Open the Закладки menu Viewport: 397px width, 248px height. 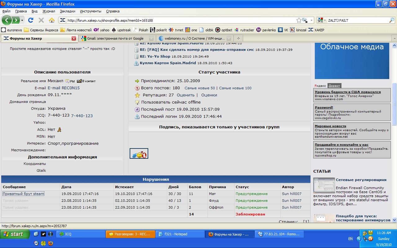pyautogui.click(x=68, y=11)
